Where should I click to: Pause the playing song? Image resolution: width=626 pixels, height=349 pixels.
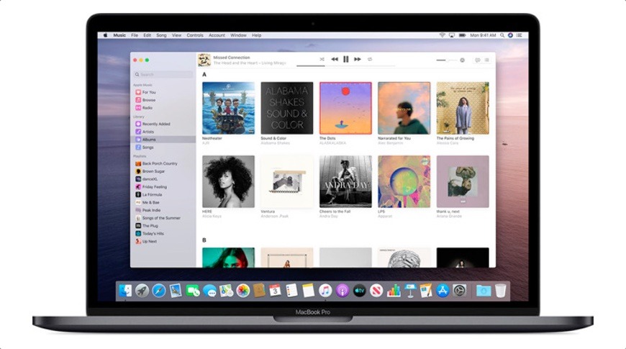[345, 59]
